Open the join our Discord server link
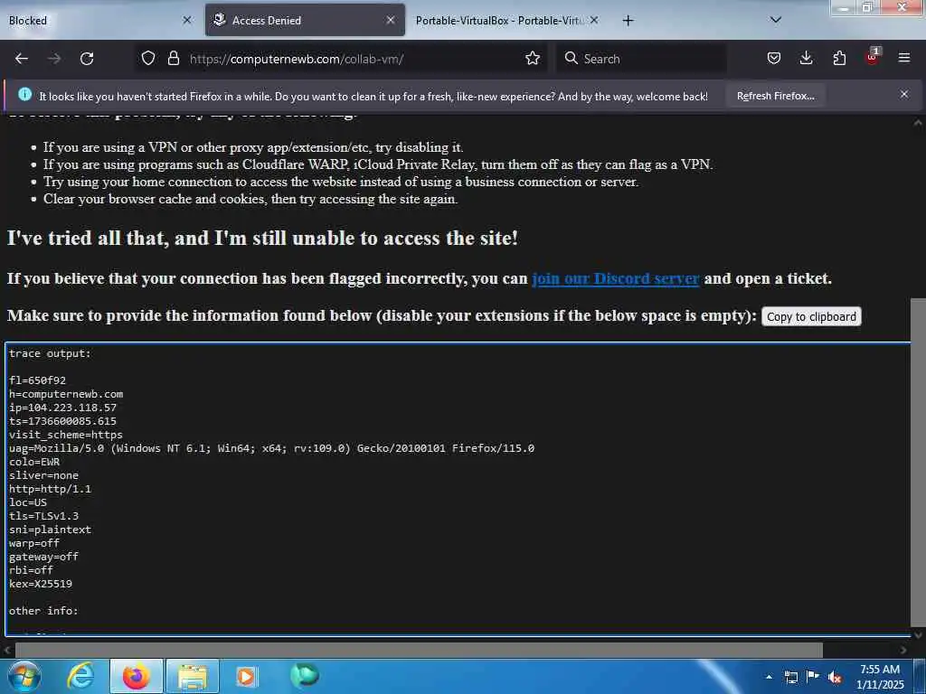Screen dimensions: 926x694 (x=615, y=278)
